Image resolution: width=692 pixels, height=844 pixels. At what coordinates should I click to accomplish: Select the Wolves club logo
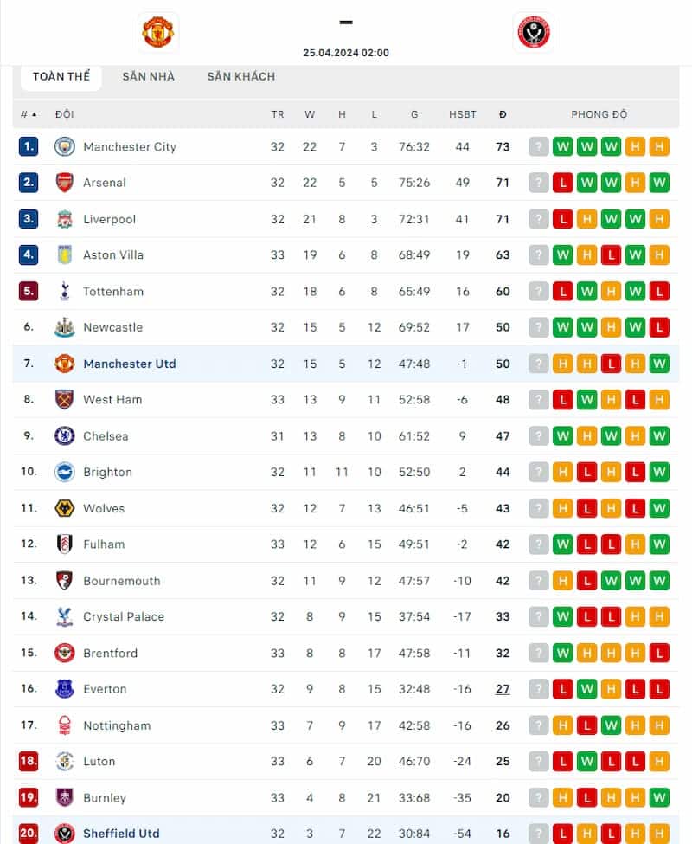click(x=64, y=508)
